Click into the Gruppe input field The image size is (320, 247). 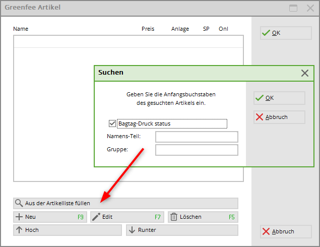click(x=196, y=150)
